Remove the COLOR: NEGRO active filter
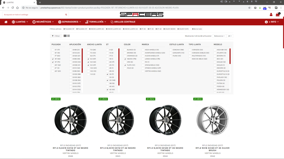The height and width of the screenshot is (159, 284). pos(164,29)
